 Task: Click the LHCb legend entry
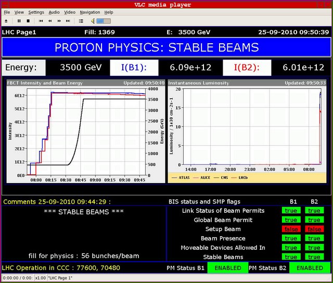[239, 177]
